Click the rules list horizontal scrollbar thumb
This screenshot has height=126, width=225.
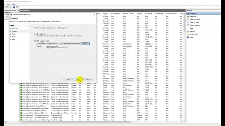(77, 122)
